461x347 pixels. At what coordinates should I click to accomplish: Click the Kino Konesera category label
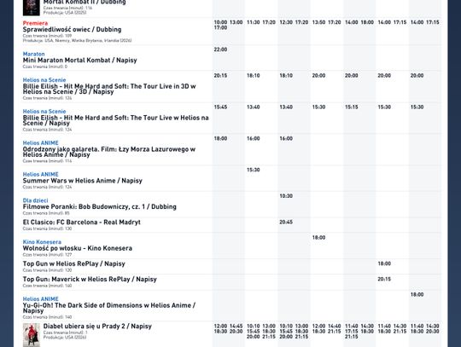click(x=42, y=242)
